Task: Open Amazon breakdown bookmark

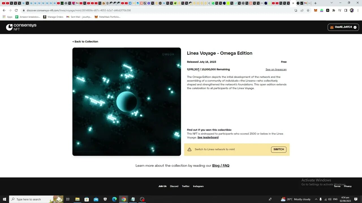Action: [x=28, y=17]
